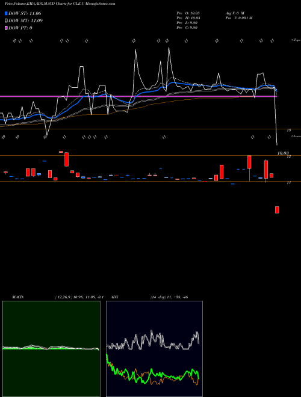
Task: Click the blue DOW ST legend swatch
Action: [6, 13]
